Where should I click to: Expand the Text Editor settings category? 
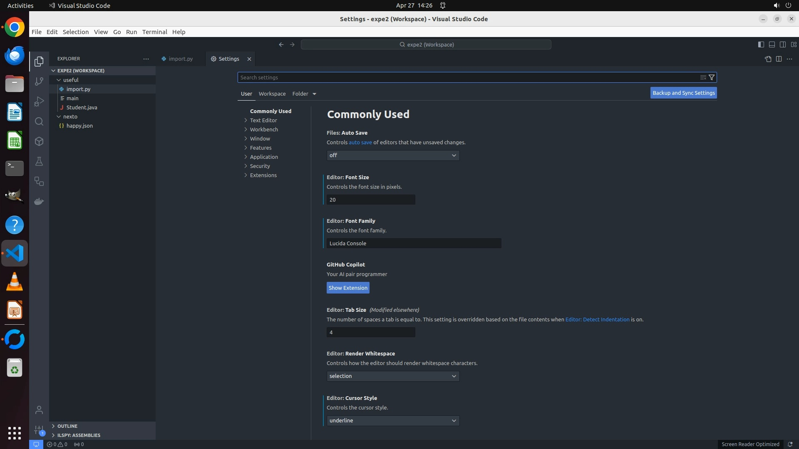click(263, 120)
